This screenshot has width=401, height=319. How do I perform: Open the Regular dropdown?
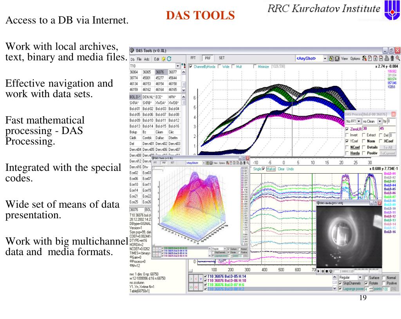(360, 277)
